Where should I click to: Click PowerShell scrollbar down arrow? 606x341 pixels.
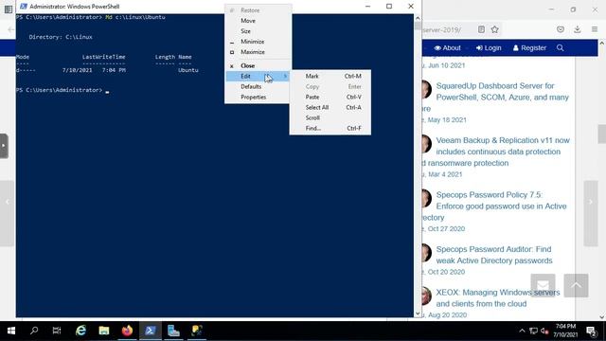pos(418,314)
